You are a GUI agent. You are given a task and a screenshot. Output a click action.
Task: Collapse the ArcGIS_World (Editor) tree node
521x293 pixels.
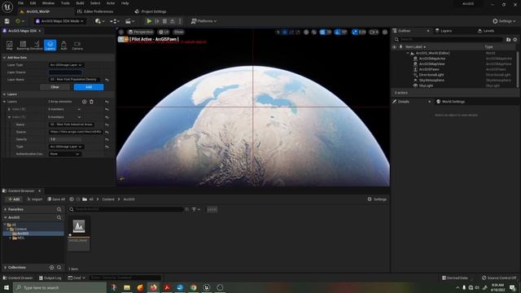click(408, 53)
